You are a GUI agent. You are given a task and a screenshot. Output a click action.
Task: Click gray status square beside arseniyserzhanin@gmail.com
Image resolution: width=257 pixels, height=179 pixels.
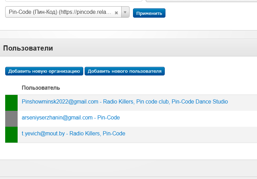(x=11, y=119)
